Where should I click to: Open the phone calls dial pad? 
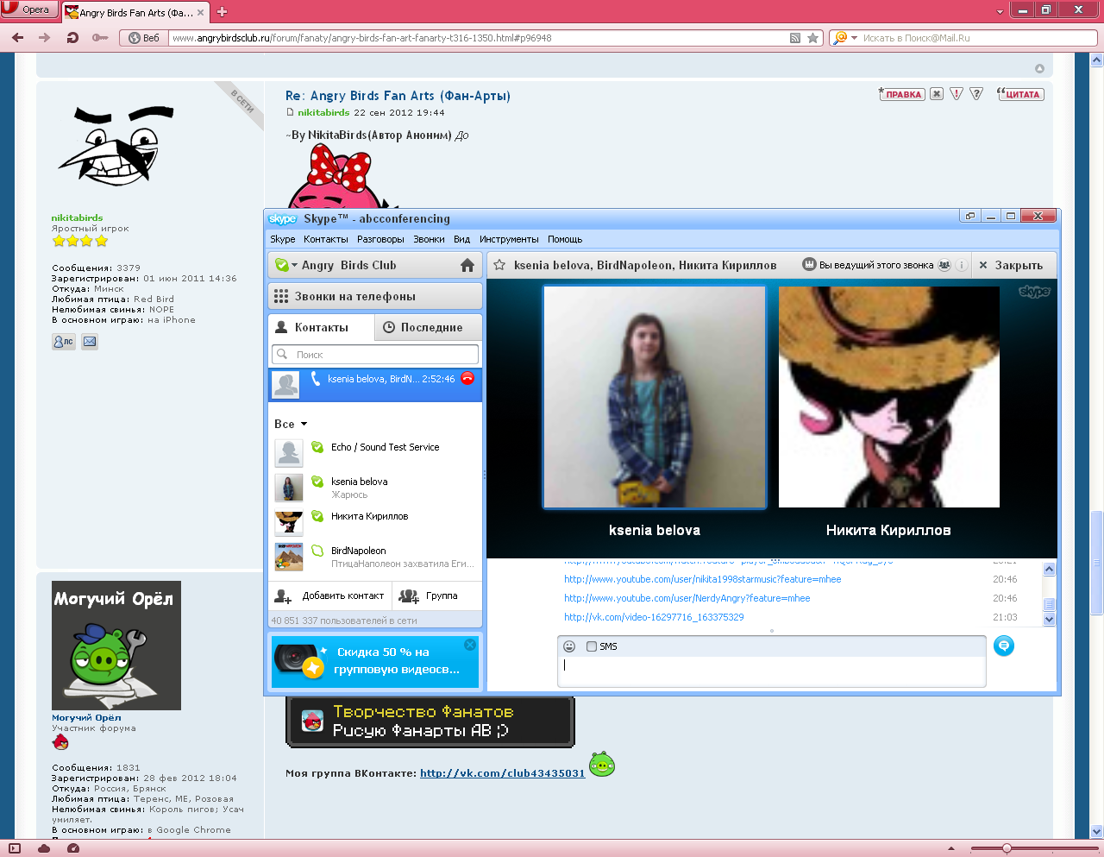point(374,296)
